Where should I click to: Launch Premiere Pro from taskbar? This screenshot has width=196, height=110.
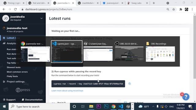tap(99, 106)
